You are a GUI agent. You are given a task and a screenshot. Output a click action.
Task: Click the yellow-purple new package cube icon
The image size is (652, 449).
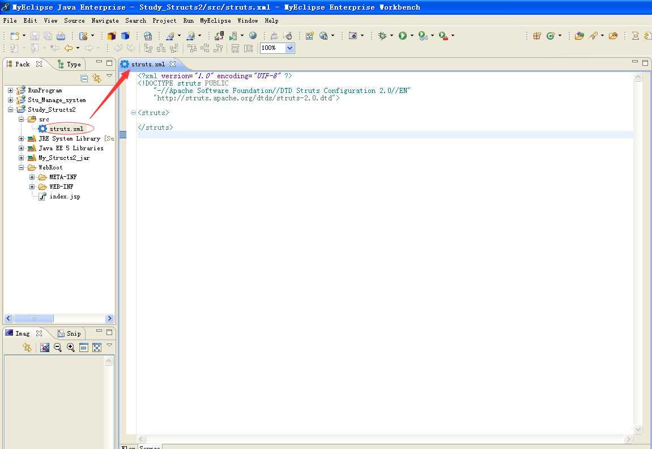click(x=112, y=36)
